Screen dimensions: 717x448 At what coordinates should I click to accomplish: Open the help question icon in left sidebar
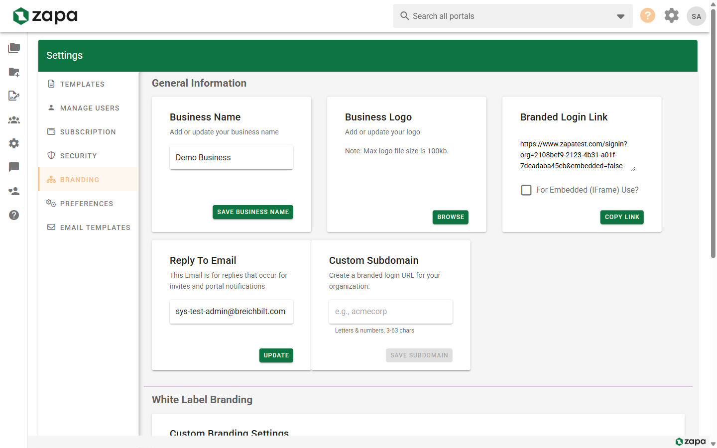pyautogui.click(x=14, y=215)
